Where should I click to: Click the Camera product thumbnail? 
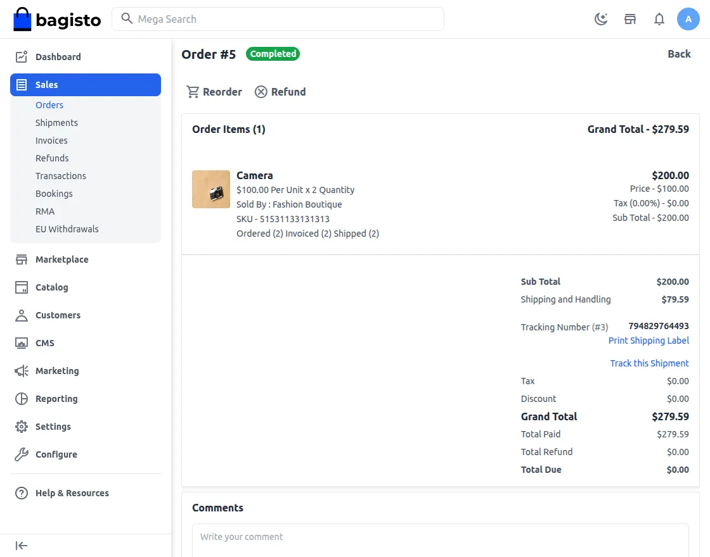(211, 189)
